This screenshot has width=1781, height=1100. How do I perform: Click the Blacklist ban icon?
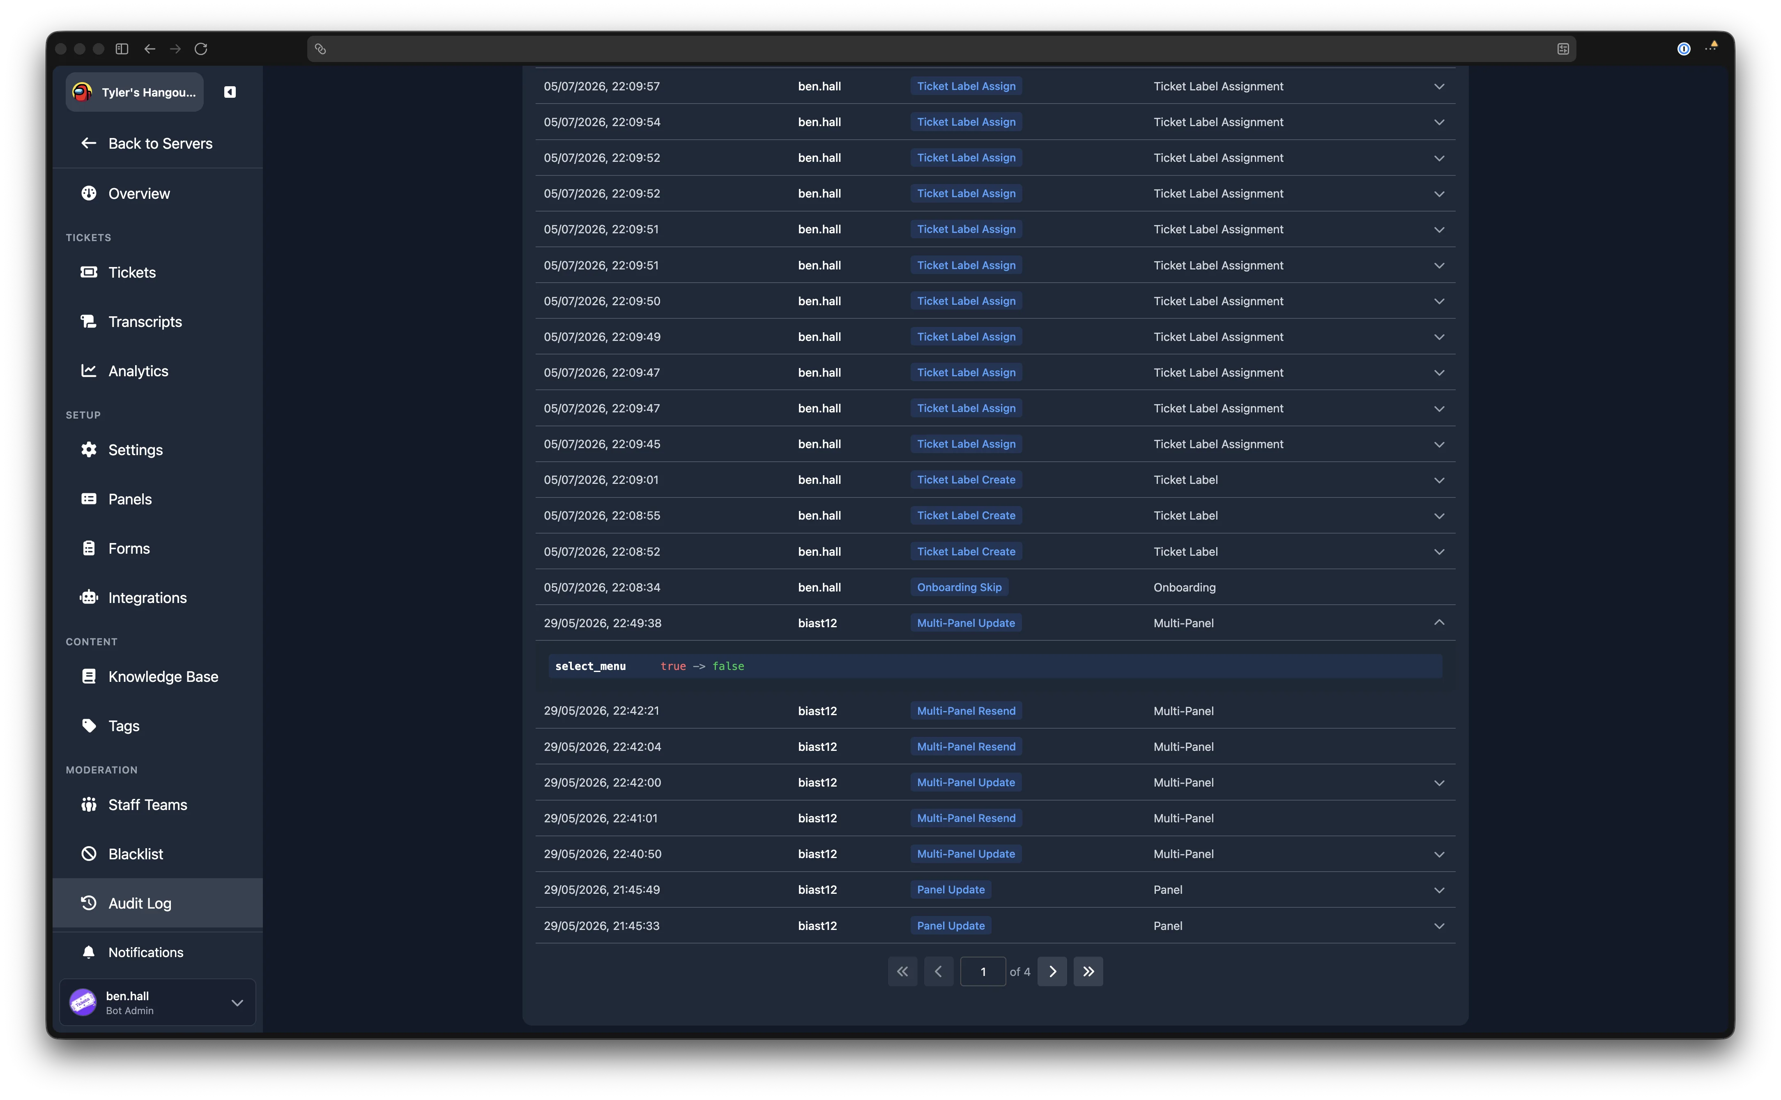coord(89,854)
